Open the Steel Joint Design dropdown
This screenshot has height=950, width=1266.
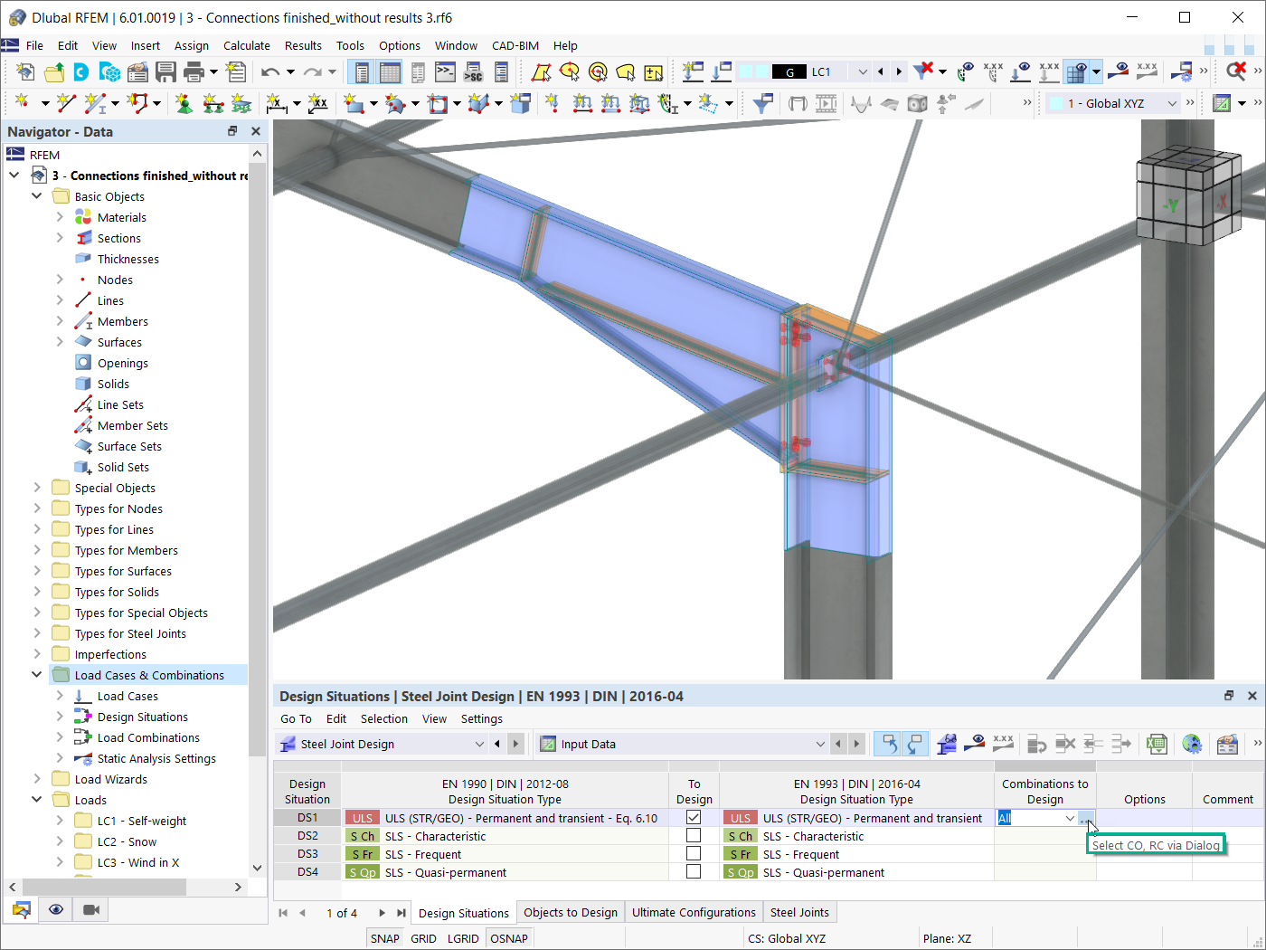pyautogui.click(x=479, y=744)
